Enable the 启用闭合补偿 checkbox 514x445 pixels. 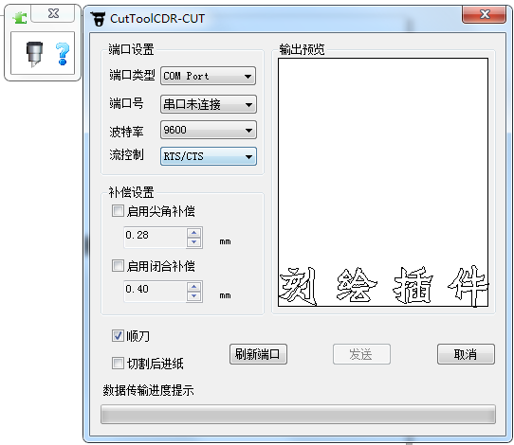tap(118, 265)
